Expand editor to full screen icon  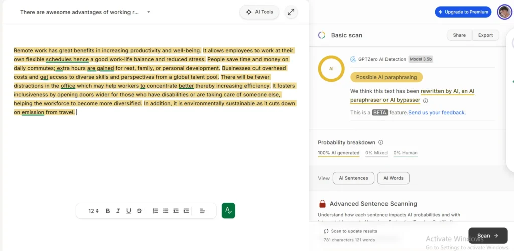point(291,12)
